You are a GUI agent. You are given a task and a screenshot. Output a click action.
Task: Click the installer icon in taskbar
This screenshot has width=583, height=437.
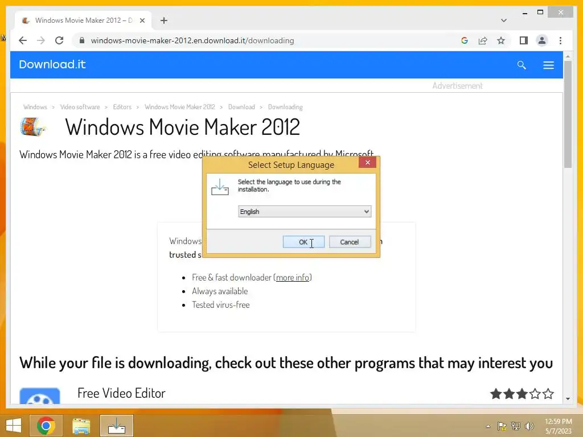click(x=116, y=426)
